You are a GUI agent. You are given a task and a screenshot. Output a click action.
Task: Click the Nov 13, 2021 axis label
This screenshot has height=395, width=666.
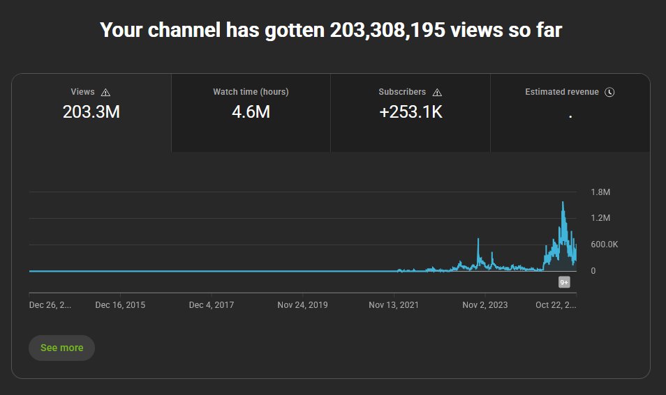click(394, 304)
